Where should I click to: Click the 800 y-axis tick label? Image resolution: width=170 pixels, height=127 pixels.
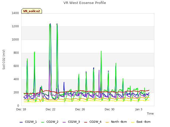coord(16,53)
